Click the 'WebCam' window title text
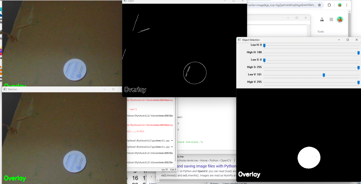Screen dimensions: 361x184 [13, 89]
